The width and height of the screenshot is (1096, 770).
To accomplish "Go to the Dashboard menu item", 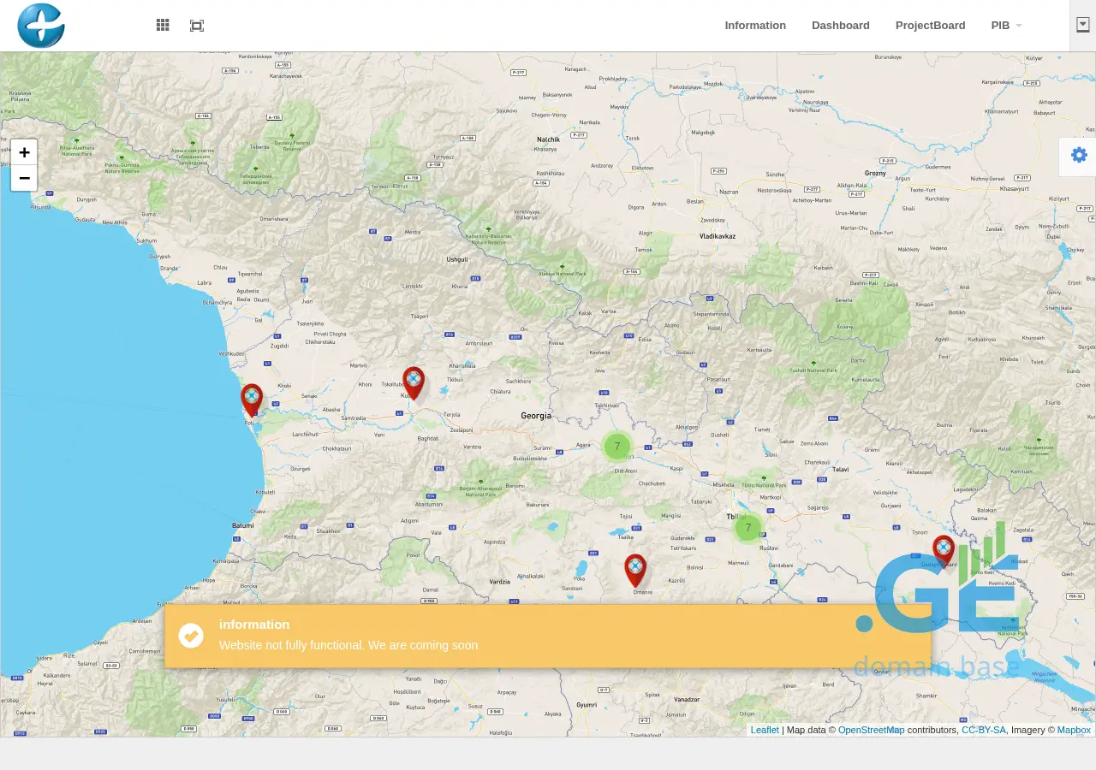I will tap(840, 26).
